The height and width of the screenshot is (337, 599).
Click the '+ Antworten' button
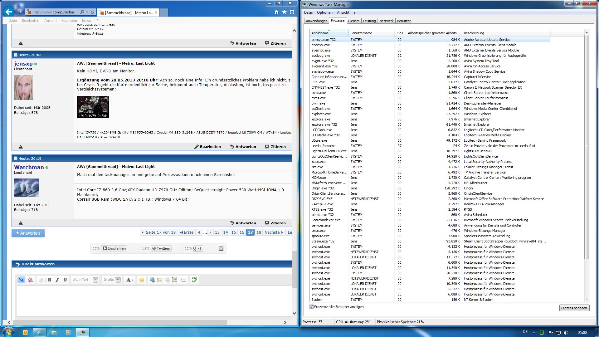tap(28, 233)
